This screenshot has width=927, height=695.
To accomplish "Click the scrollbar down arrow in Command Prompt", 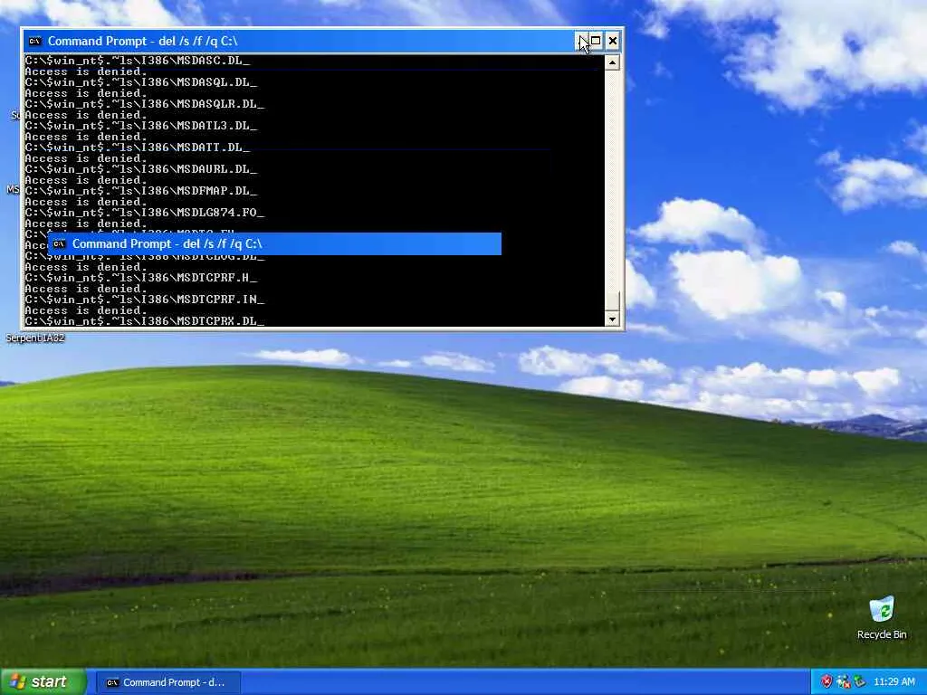I will pos(612,319).
